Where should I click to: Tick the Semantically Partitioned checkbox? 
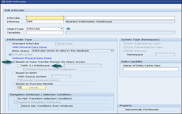coord(123,109)
